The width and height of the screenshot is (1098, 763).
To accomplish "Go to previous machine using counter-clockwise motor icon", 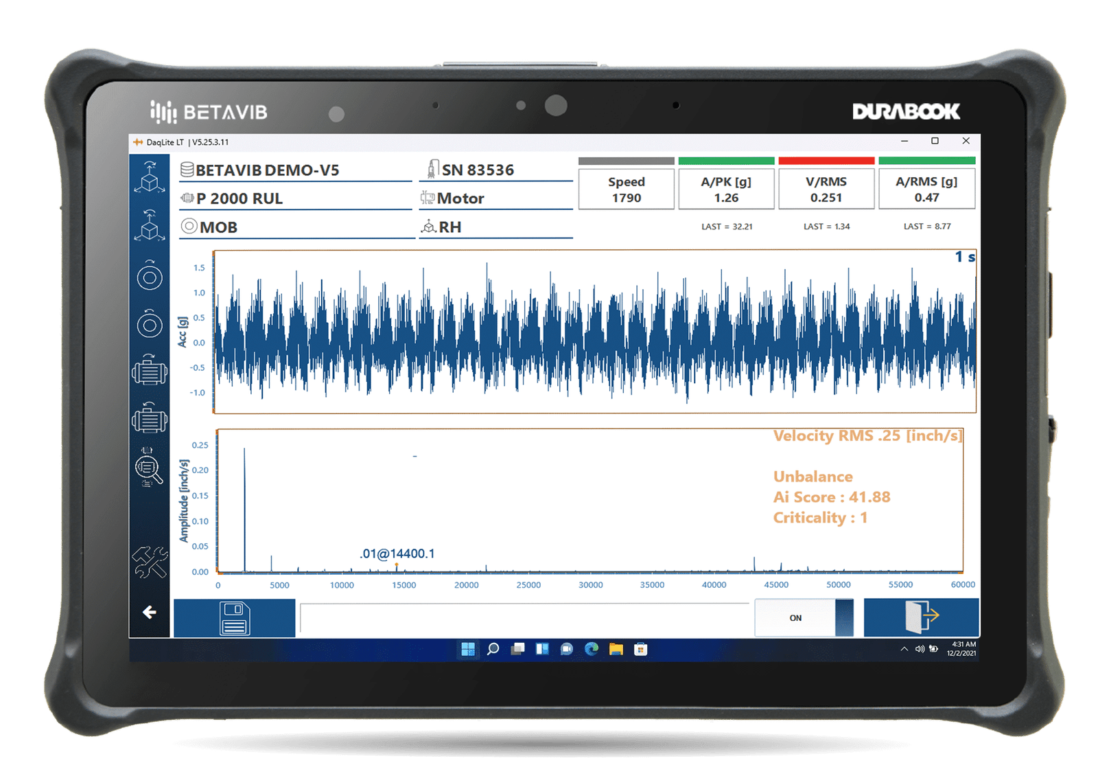I will (x=150, y=418).
